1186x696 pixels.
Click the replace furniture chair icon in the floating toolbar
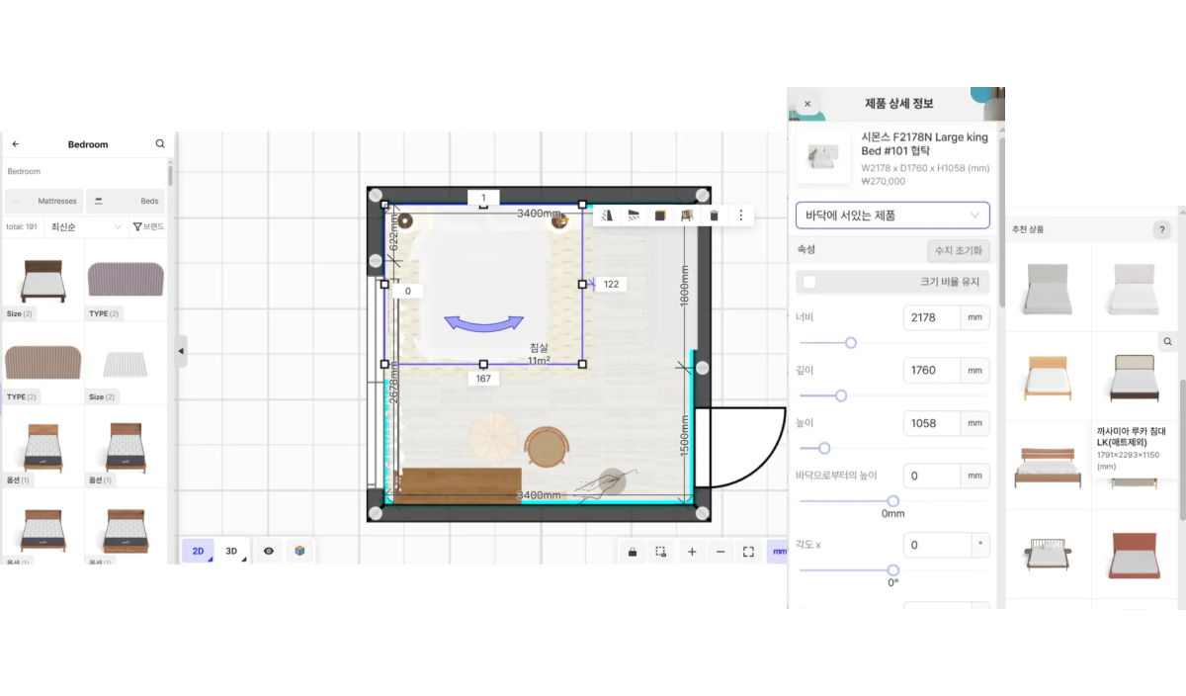click(x=687, y=215)
